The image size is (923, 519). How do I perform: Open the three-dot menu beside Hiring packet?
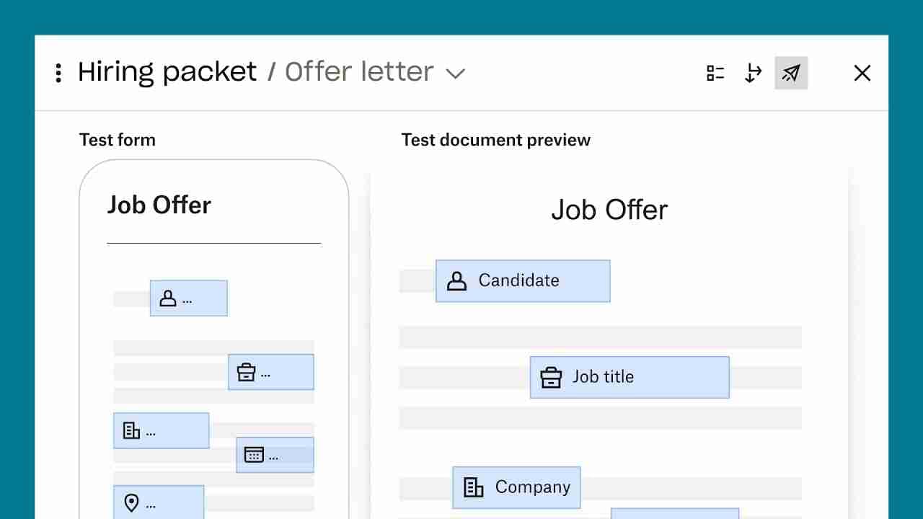(58, 73)
